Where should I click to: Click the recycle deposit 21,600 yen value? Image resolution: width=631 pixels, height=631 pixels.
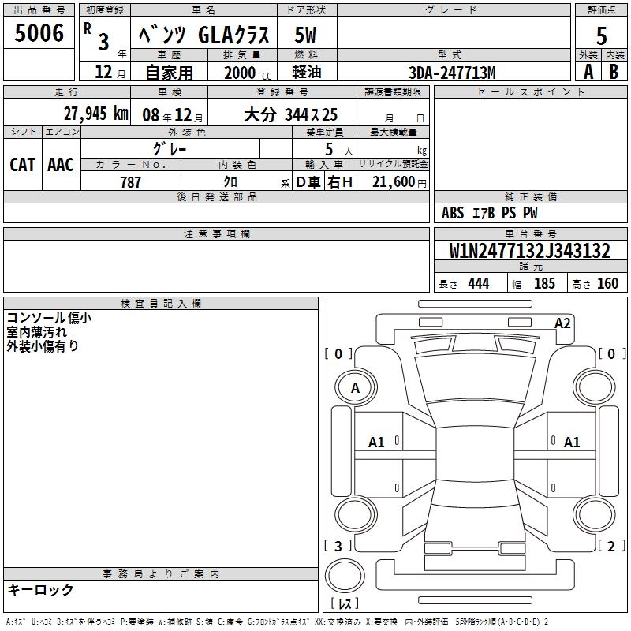click(x=393, y=182)
